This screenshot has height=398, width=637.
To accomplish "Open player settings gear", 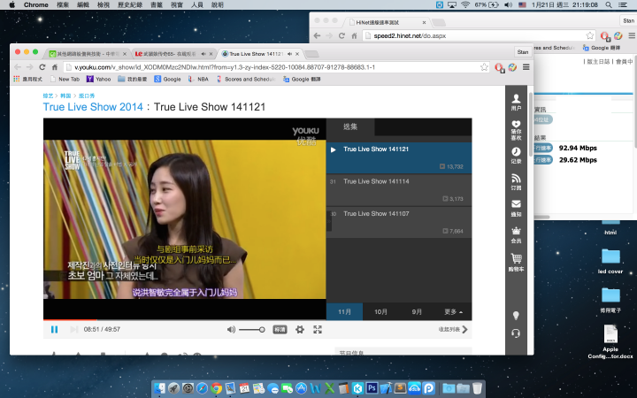I will pyautogui.click(x=299, y=329).
